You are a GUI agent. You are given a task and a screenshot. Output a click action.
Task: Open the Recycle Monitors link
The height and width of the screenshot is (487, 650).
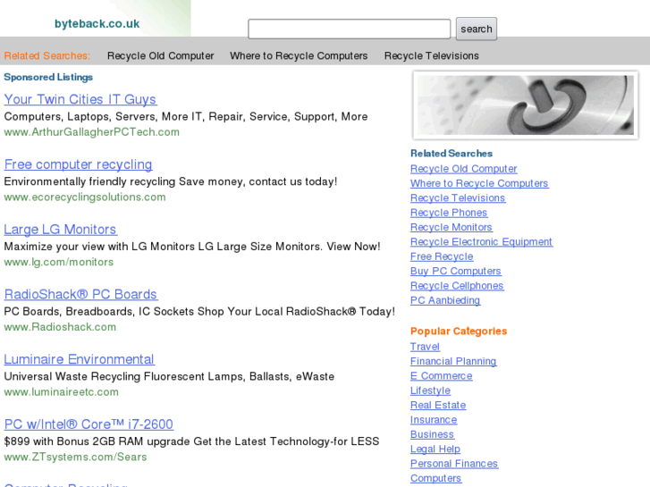pos(452,228)
